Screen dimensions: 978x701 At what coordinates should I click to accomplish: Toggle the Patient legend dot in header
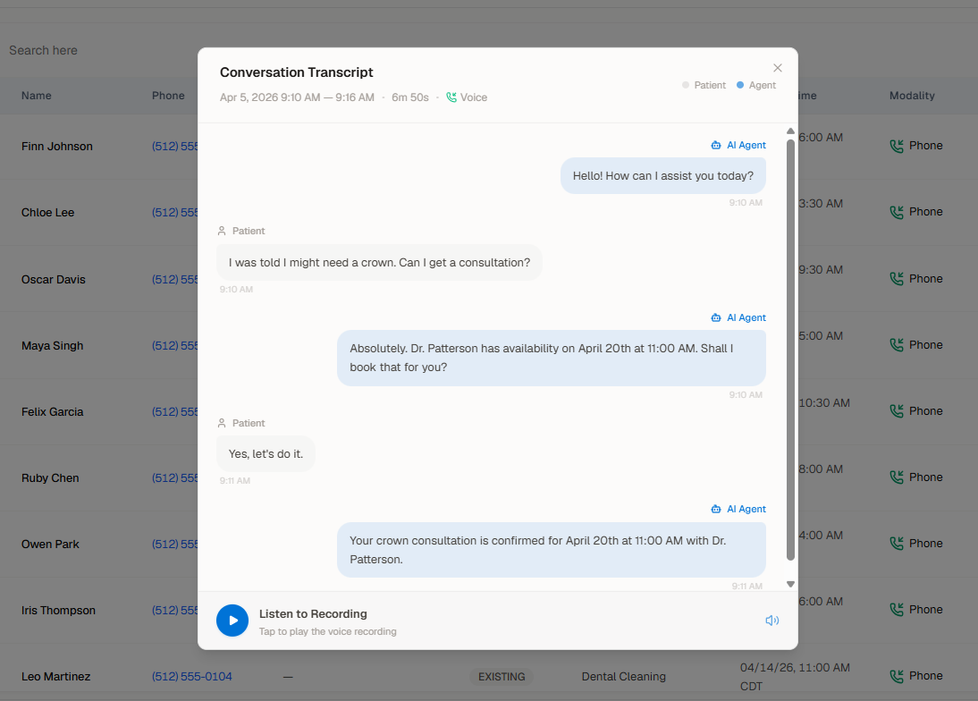click(685, 85)
